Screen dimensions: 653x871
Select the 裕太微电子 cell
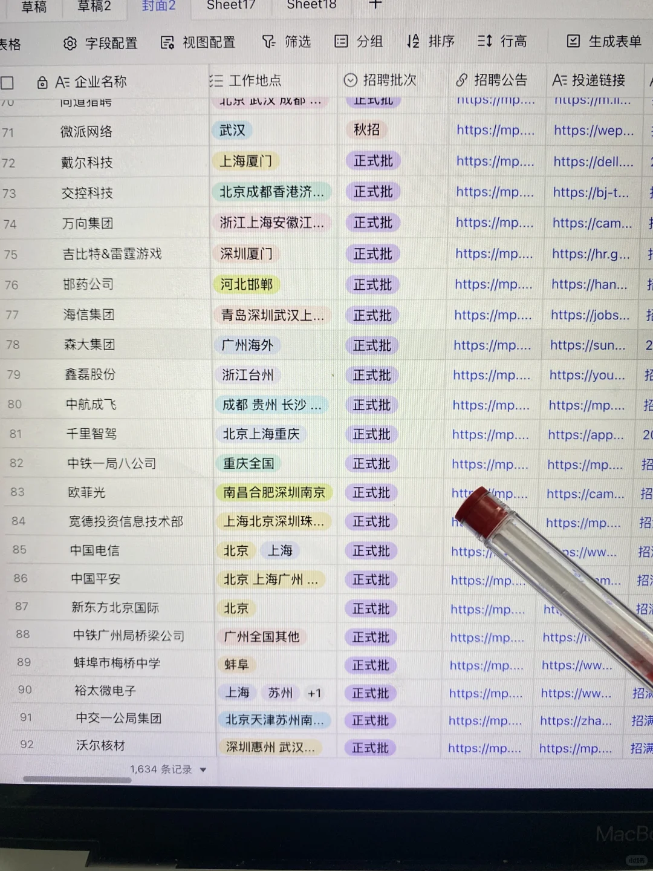coord(105,691)
